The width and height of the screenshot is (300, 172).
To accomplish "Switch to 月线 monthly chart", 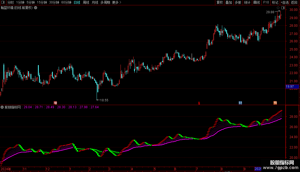I will (95, 2).
